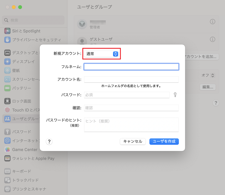
Task: Open キーボード settings
Action: tap(18, 171)
